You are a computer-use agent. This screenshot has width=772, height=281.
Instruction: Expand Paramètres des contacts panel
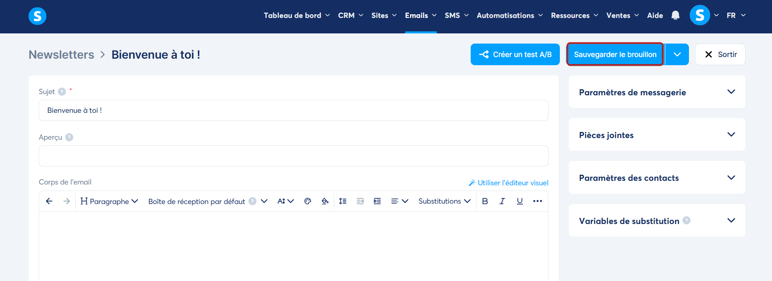[x=657, y=178]
